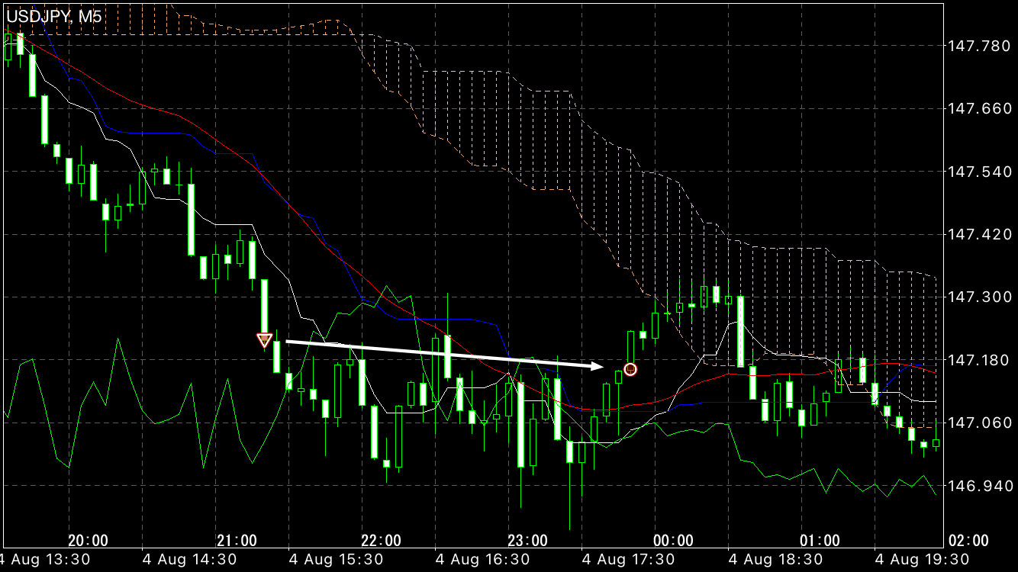Click the USDJPY, M5 symbol label
The height and width of the screenshot is (572, 1018).
pos(54,16)
